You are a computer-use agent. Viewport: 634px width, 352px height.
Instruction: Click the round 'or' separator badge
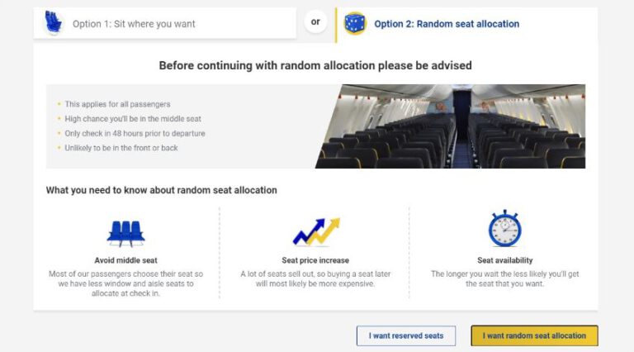tap(315, 21)
